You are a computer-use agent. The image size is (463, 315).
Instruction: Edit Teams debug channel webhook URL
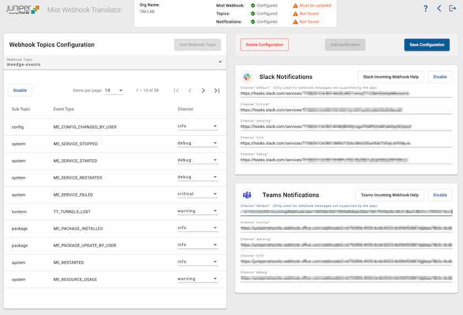click(x=346, y=278)
